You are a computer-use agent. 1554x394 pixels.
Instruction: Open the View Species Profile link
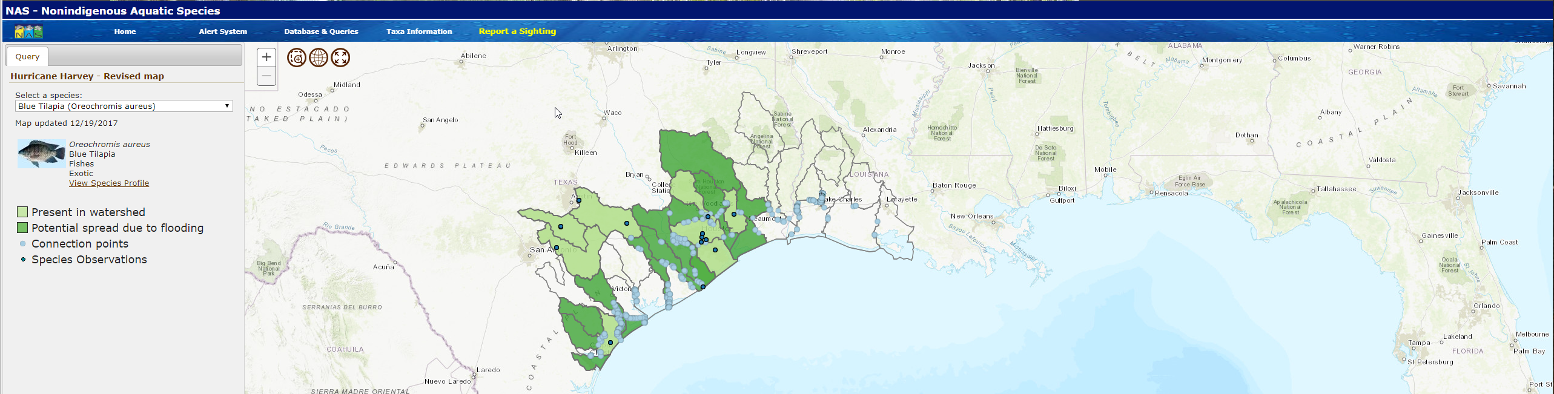pyautogui.click(x=109, y=183)
